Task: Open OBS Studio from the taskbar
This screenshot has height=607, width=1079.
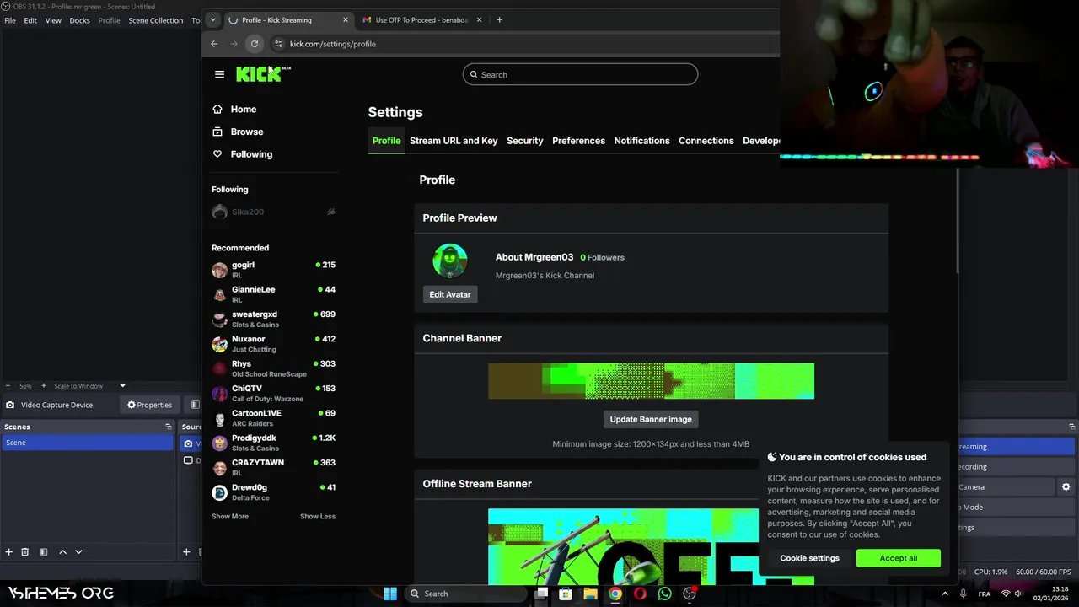Action: tap(690, 594)
